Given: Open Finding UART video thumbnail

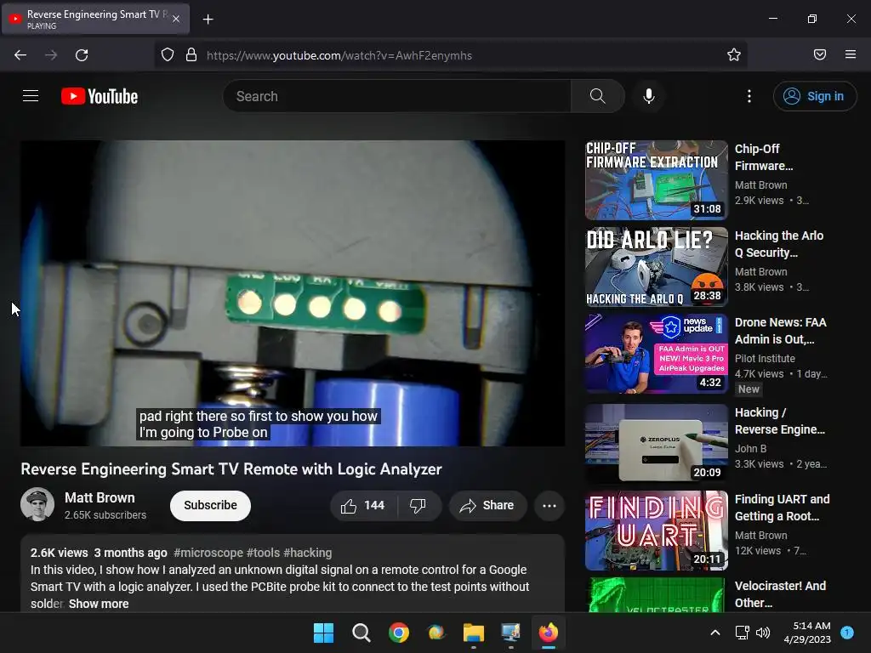Looking at the screenshot, I should tap(656, 531).
